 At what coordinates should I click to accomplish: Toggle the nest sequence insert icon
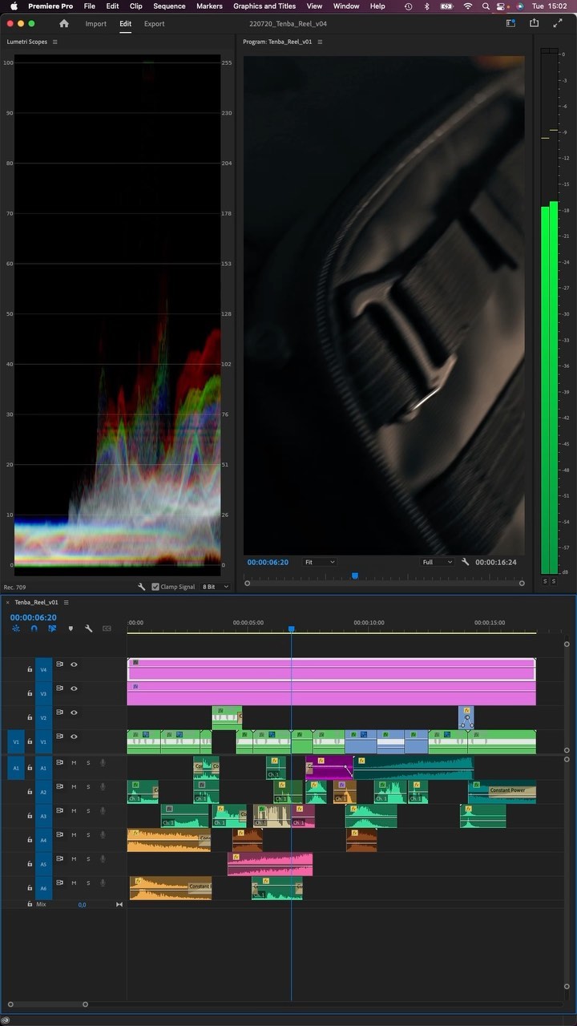[16, 628]
